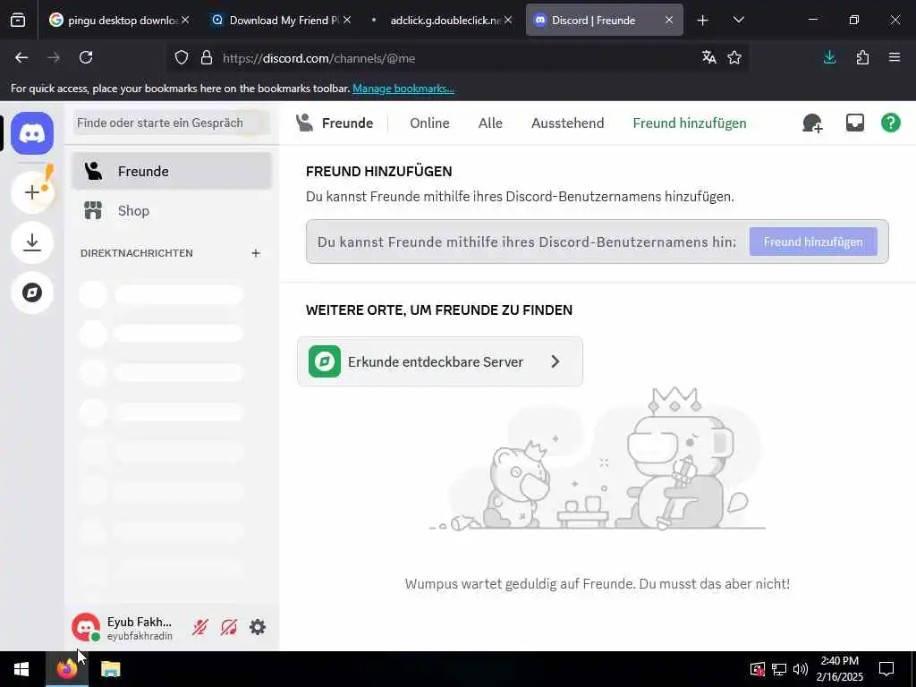Close the 'Discord | Freunde' tab
The width and height of the screenshot is (916, 687).
(x=669, y=20)
